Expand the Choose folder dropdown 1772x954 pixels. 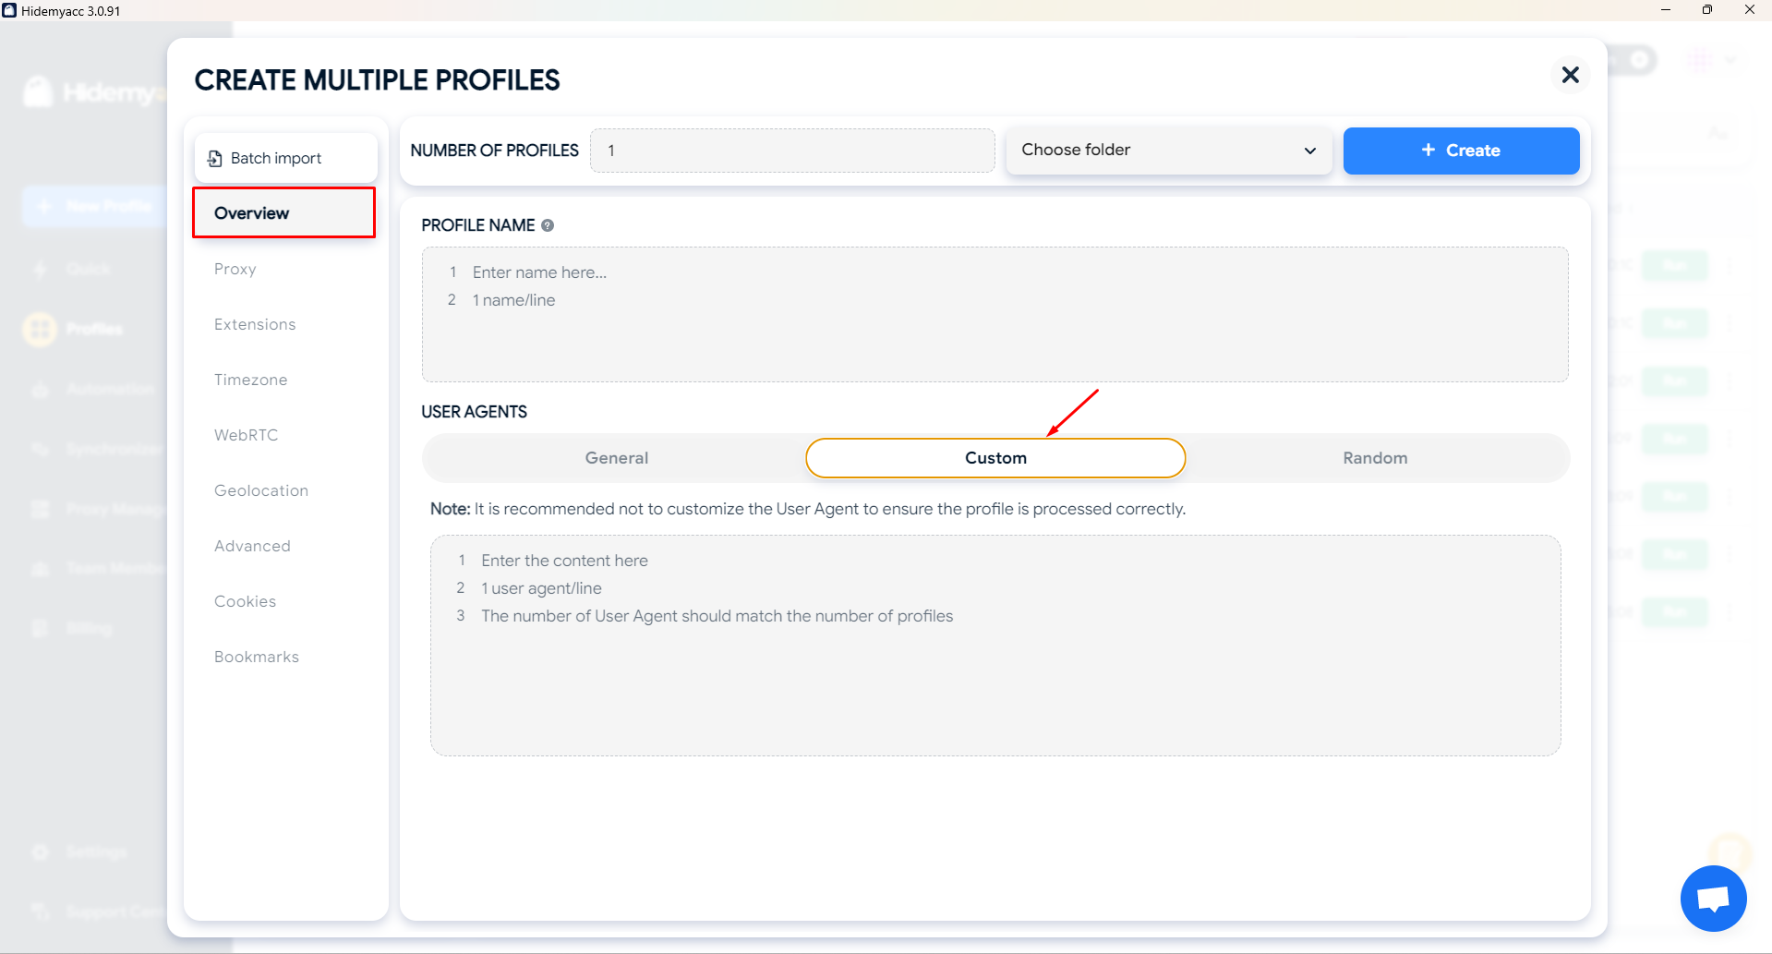tap(1167, 151)
